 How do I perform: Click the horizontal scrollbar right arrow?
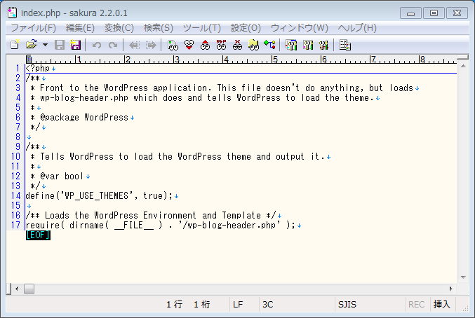coord(450,289)
